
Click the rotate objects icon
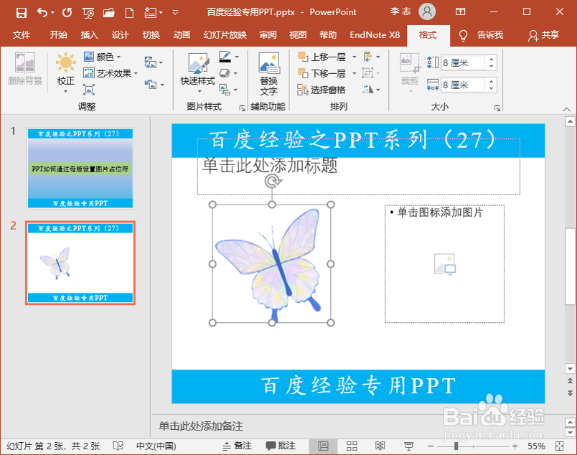pyautogui.click(x=368, y=89)
